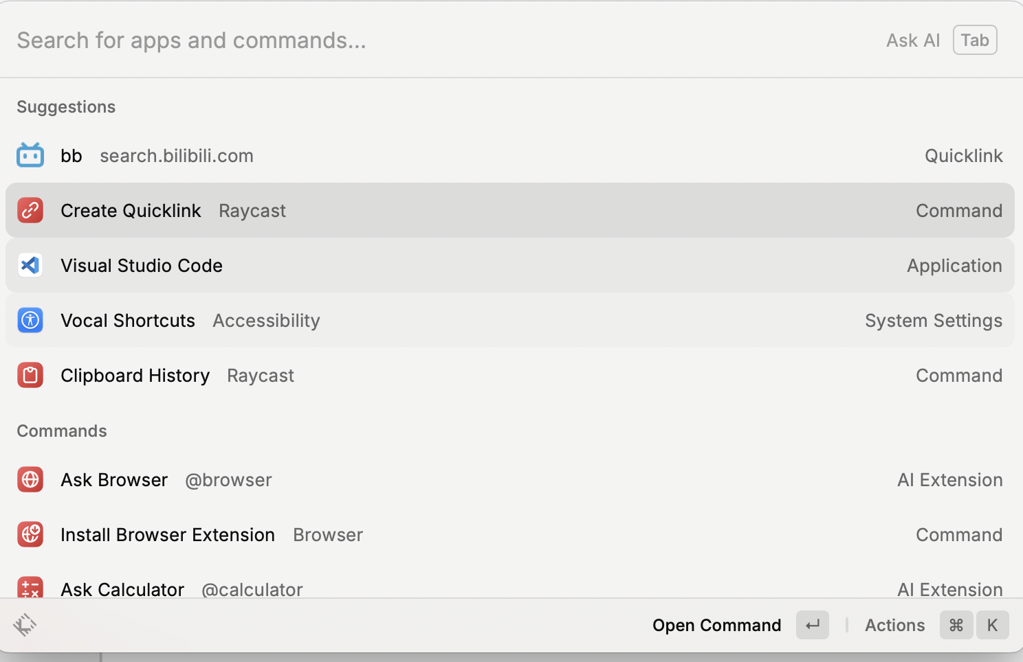1023x662 pixels.
Task: Select the Vocal Shortcuts system settings row
Action: (510, 321)
